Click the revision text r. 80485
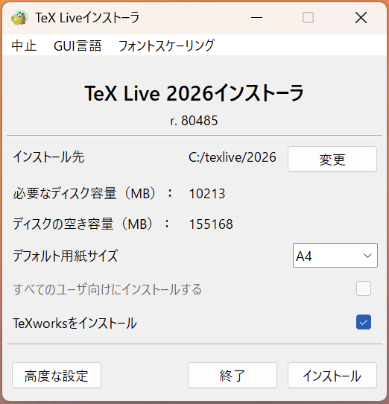This screenshot has height=404, width=389. (x=194, y=121)
